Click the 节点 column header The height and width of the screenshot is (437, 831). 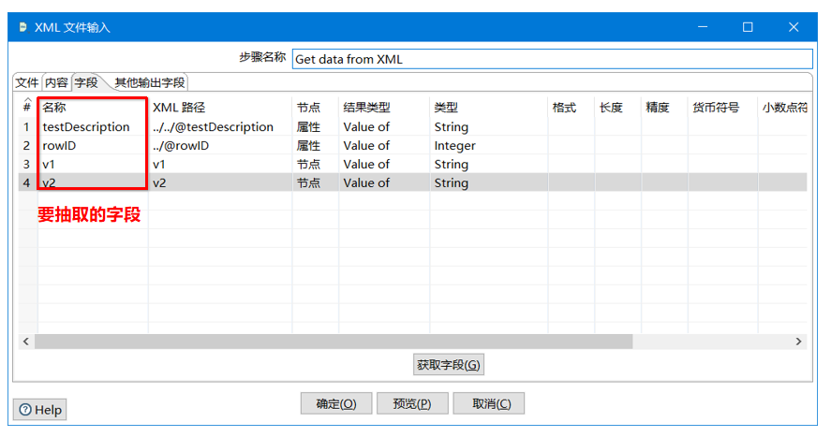coord(316,108)
